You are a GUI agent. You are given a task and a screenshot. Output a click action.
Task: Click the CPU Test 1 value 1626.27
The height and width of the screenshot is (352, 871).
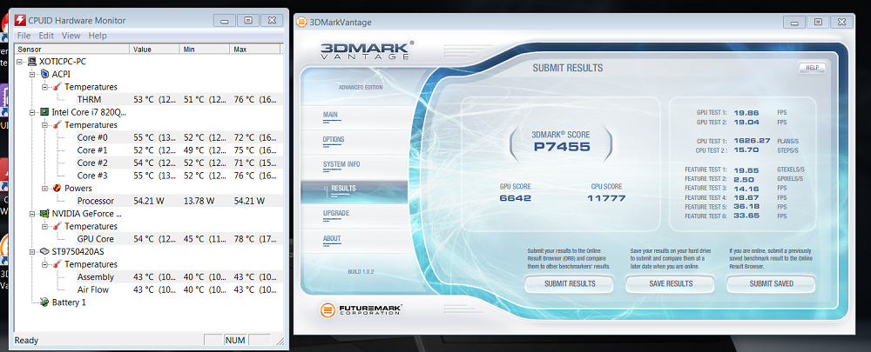tap(752, 141)
